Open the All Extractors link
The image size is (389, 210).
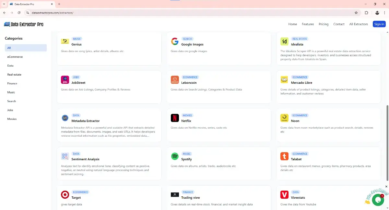click(x=359, y=24)
